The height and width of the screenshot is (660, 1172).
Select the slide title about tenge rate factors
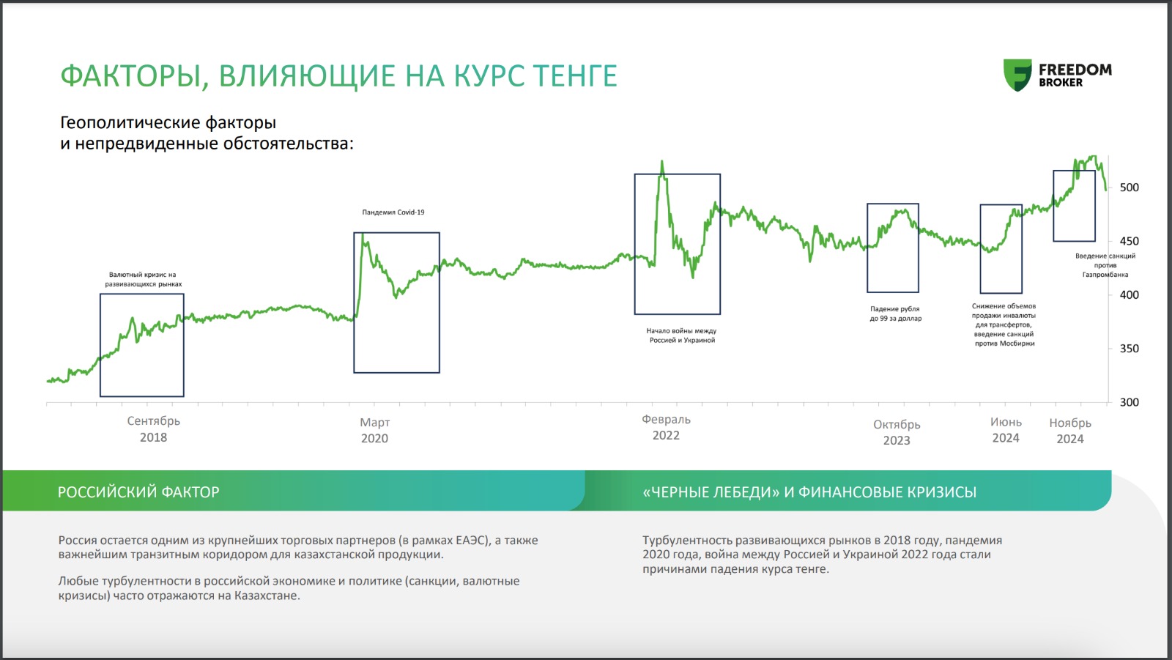(338, 76)
